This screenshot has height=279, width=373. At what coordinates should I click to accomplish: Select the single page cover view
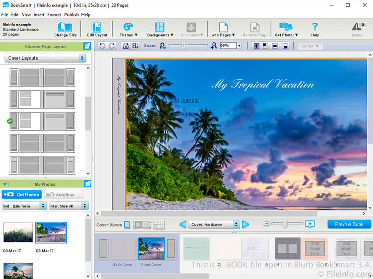[128, 225]
